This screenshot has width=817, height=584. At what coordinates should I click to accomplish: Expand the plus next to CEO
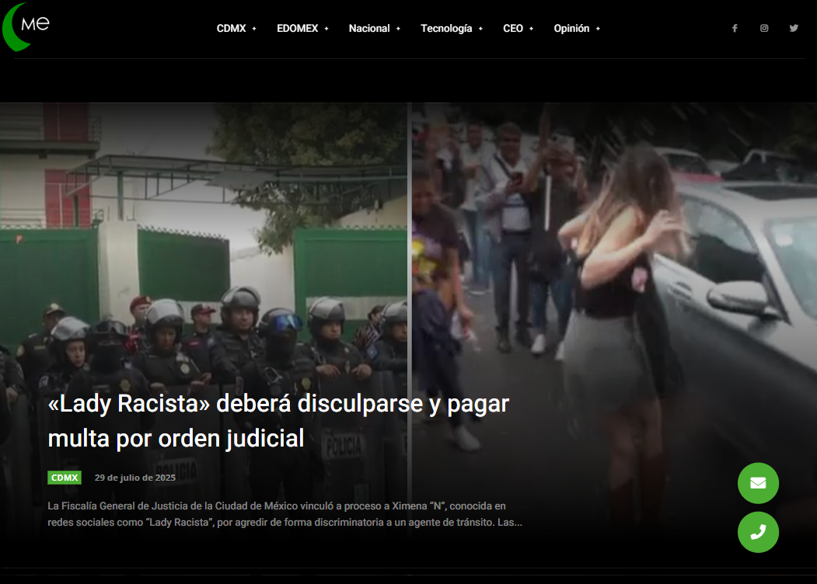pos(532,29)
